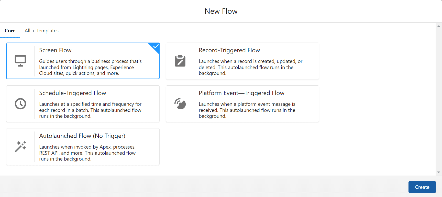This screenshot has width=442, height=197.
Task: Open the All + Templates tab
Action: pos(42,31)
